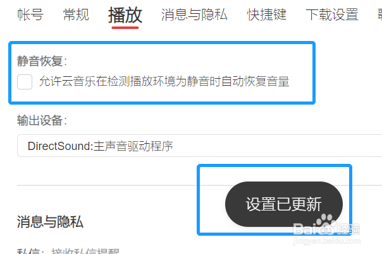Open the 快捷键 tab
This screenshot has width=382, height=254.
[x=267, y=14]
